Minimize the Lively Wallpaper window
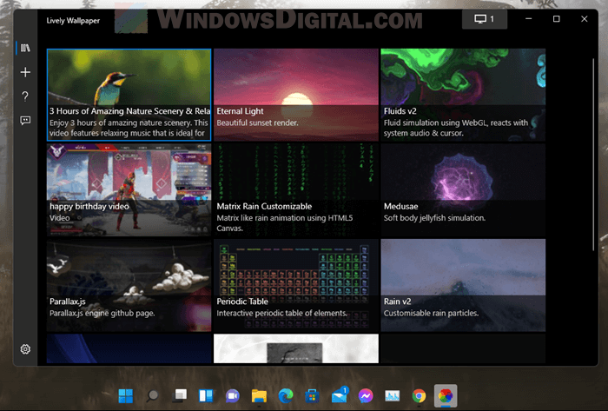The width and height of the screenshot is (608, 411). pos(528,19)
